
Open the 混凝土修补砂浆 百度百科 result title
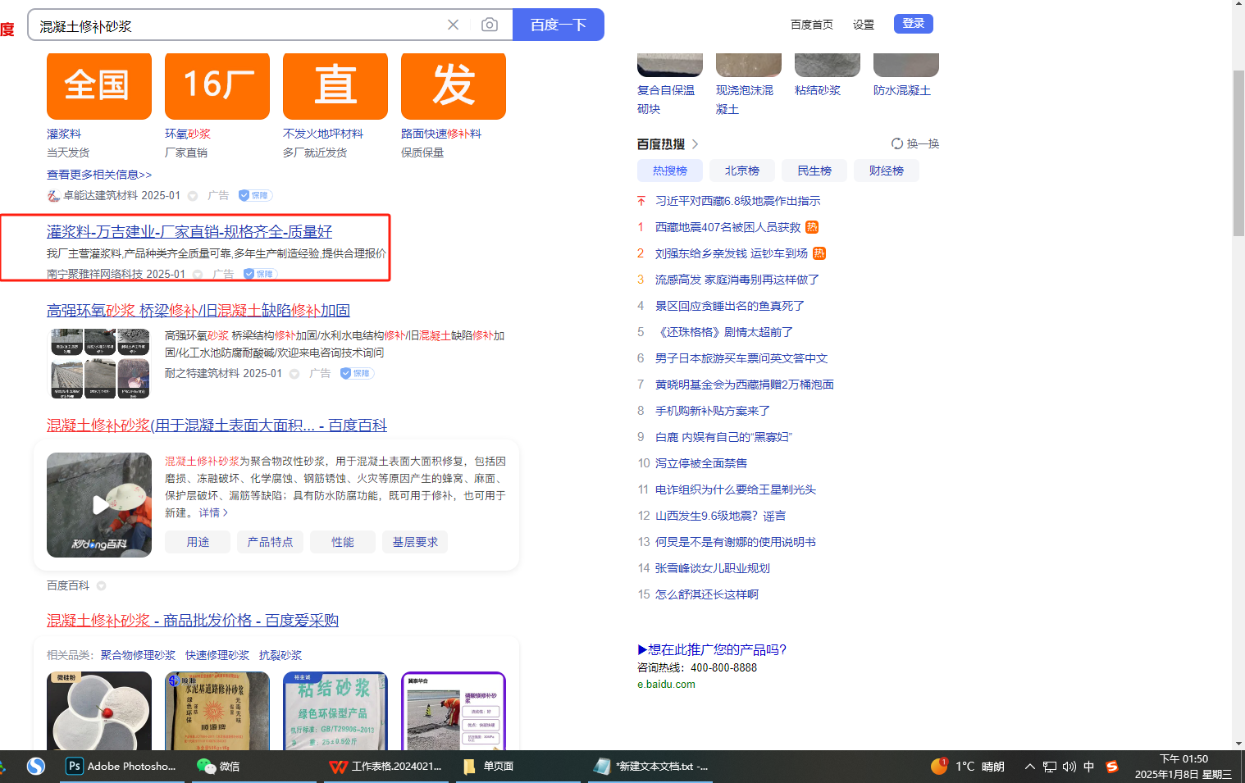[x=217, y=426]
